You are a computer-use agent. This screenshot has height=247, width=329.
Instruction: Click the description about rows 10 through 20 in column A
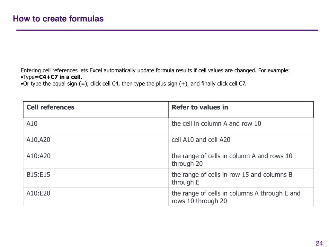(x=232, y=160)
